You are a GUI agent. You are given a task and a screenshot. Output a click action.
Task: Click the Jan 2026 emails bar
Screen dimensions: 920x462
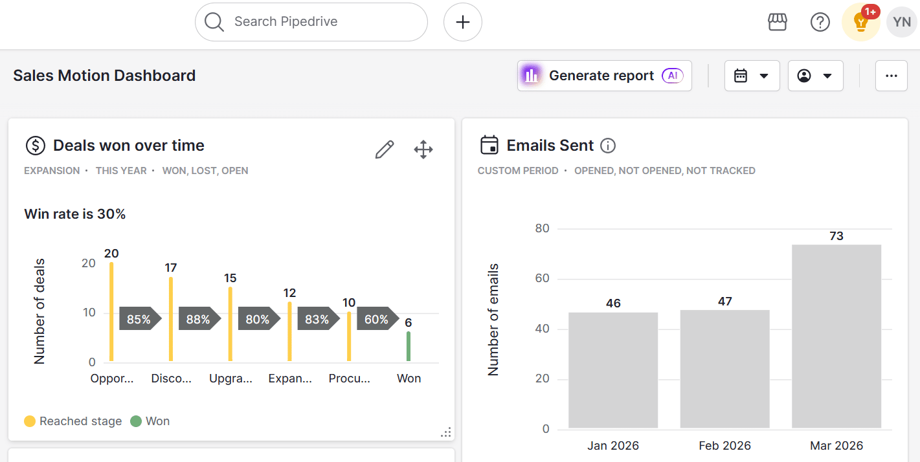613,370
